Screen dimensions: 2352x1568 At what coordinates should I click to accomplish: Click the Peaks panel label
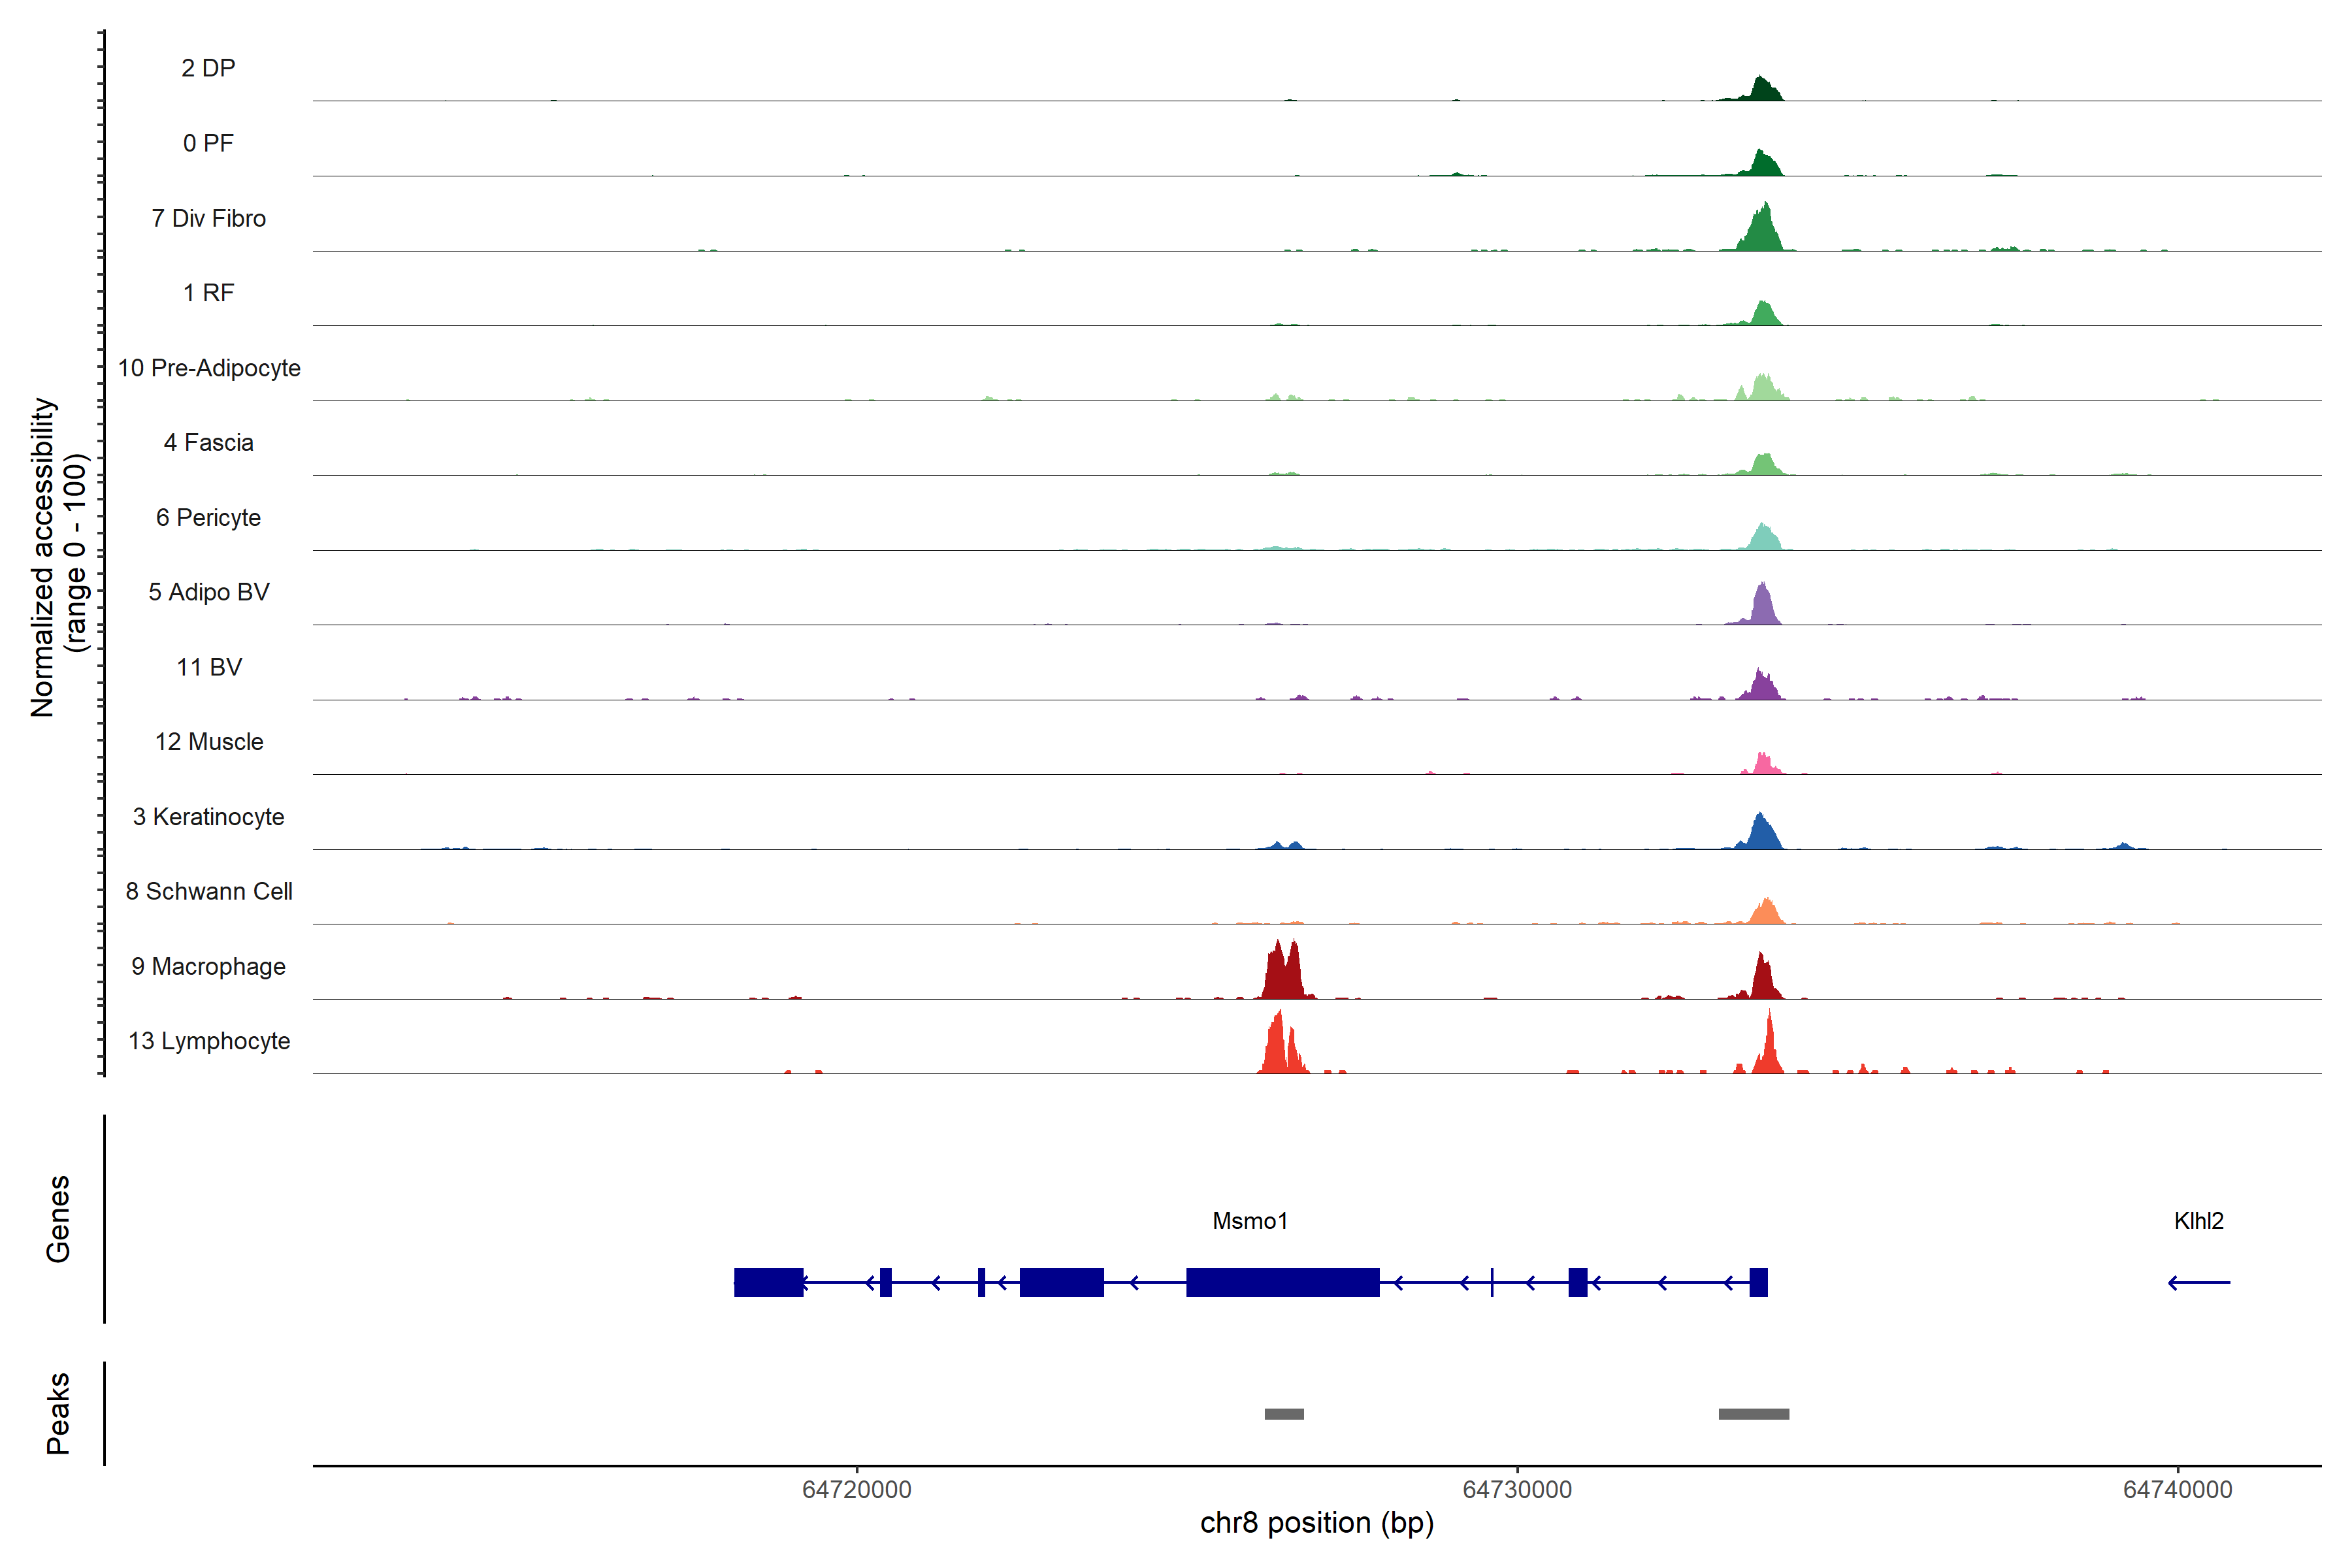[58, 1413]
